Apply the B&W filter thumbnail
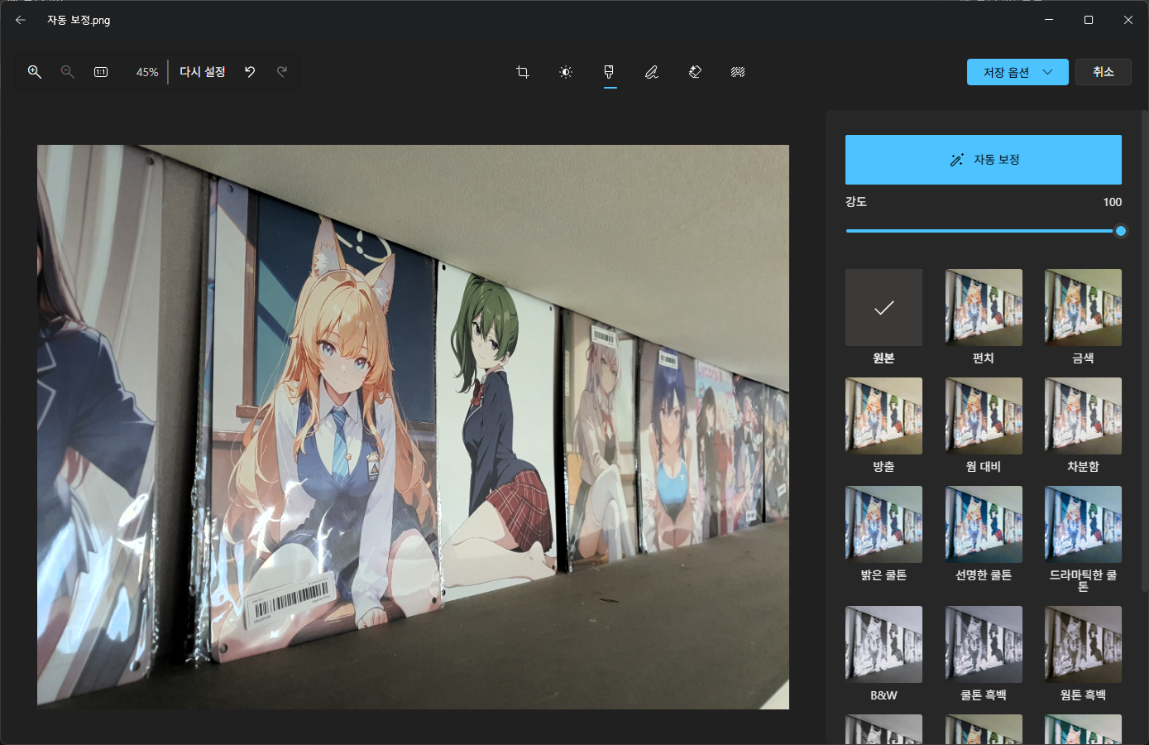This screenshot has height=745, width=1149. tap(883, 644)
